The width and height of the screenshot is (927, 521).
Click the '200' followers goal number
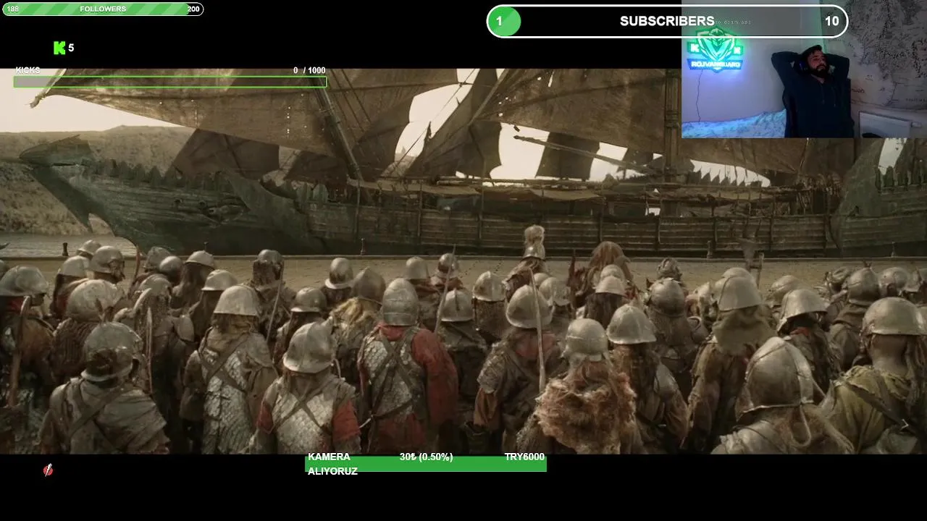pos(193,9)
